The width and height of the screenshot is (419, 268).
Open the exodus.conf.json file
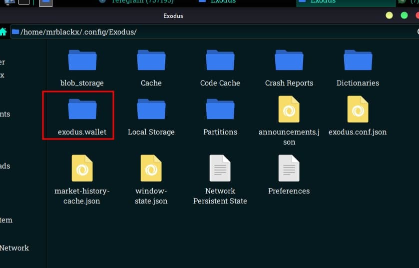click(358, 109)
